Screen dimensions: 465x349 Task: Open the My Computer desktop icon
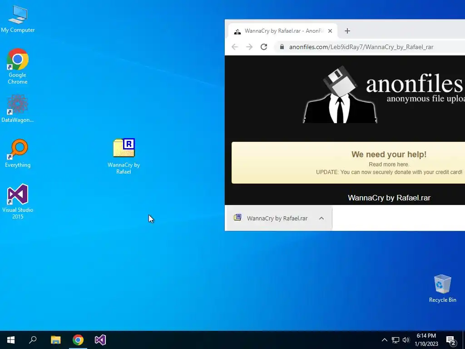[x=18, y=19]
